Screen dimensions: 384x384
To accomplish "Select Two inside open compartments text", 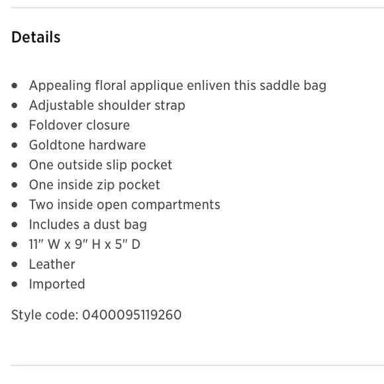I will [124, 205].
